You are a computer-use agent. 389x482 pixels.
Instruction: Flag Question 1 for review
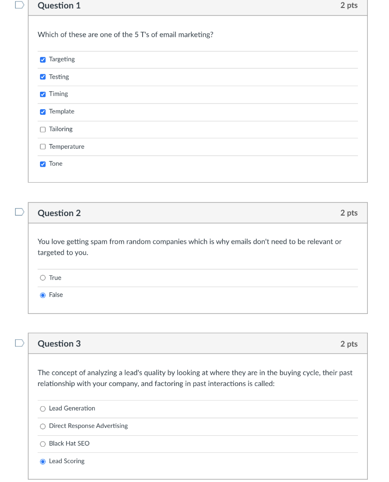(x=19, y=5)
